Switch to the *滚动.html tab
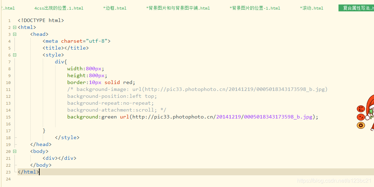 point(312,8)
